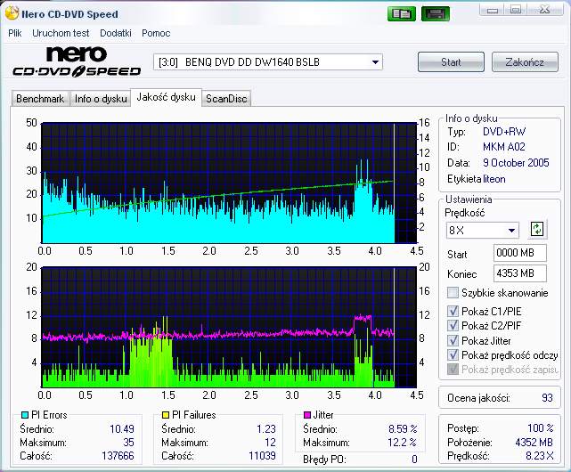
Task: Click the cyan PI Errors legend swatch
Action: coord(25,415)
